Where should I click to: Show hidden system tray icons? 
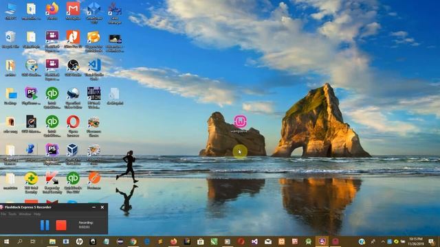(383, 242)
